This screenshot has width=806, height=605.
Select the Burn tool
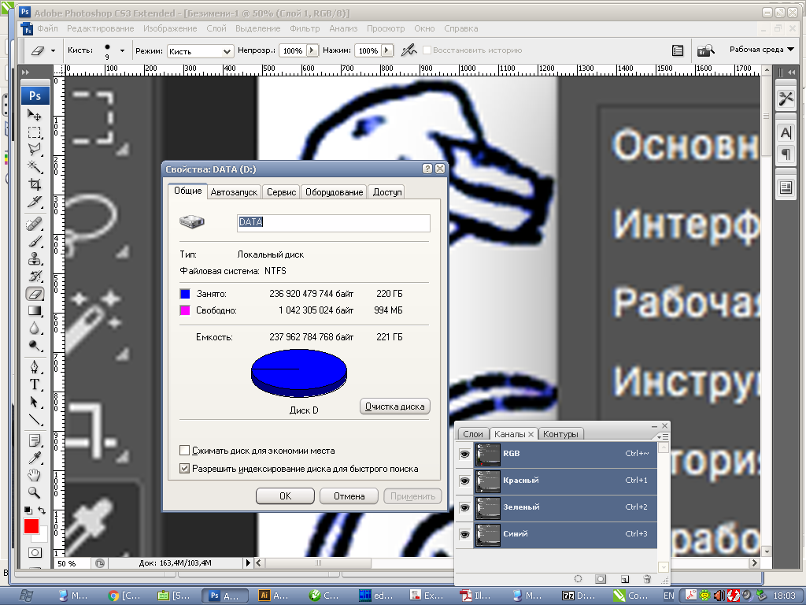click(35, 345)
